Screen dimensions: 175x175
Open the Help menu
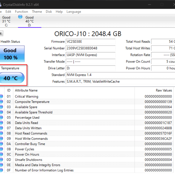click(x=59, y=12)
